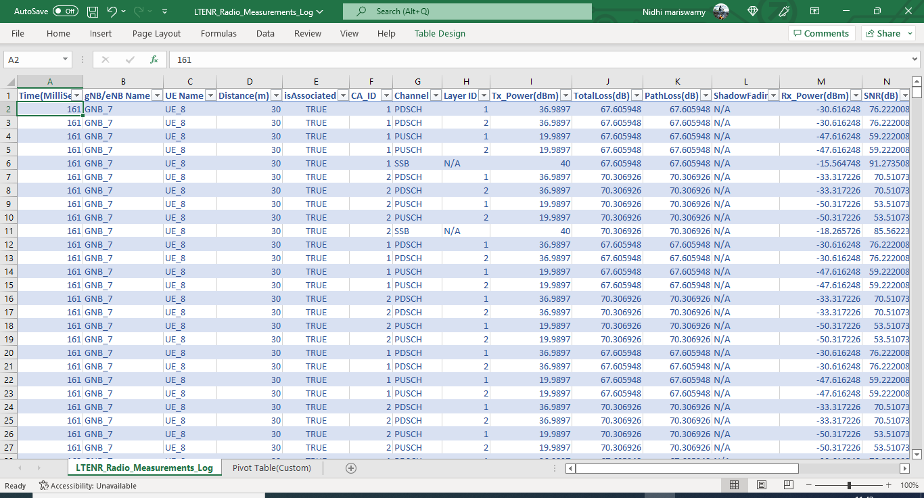Click the Search box
This screenshot has height=498, width=924.
tap(467, 12)
